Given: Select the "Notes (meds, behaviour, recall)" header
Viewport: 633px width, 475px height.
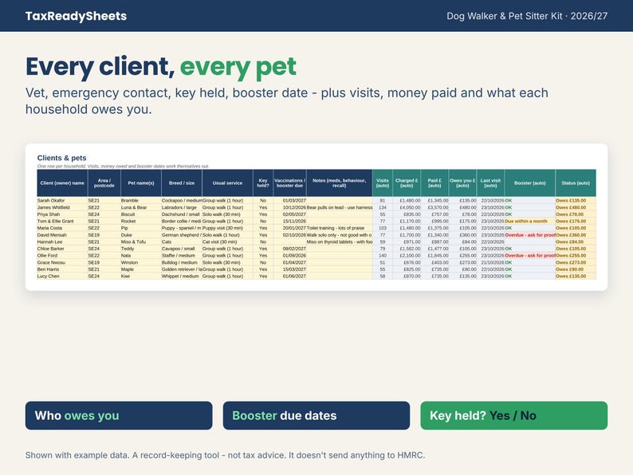Looking at the screenshot, I should coord(339,183).
